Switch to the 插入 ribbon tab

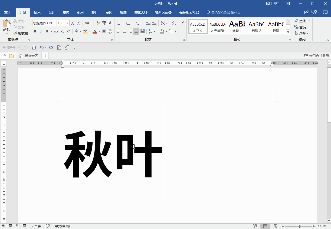coord(37,12)
